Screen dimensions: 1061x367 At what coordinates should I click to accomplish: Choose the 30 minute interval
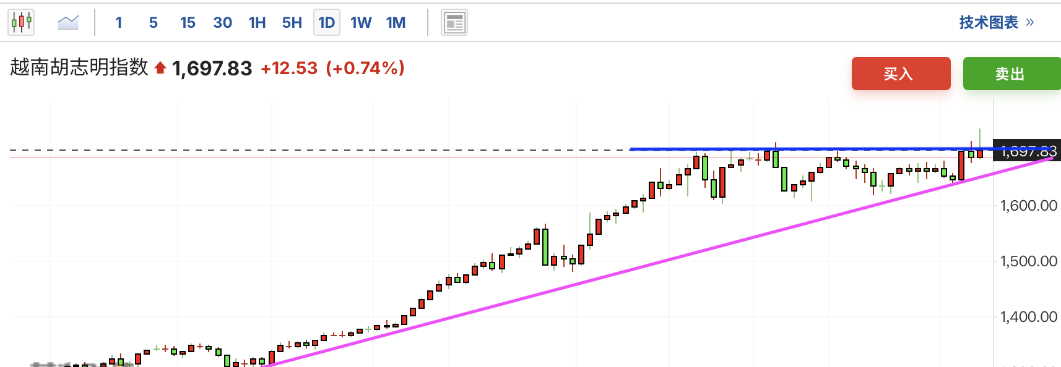click(x=223, y=23)
